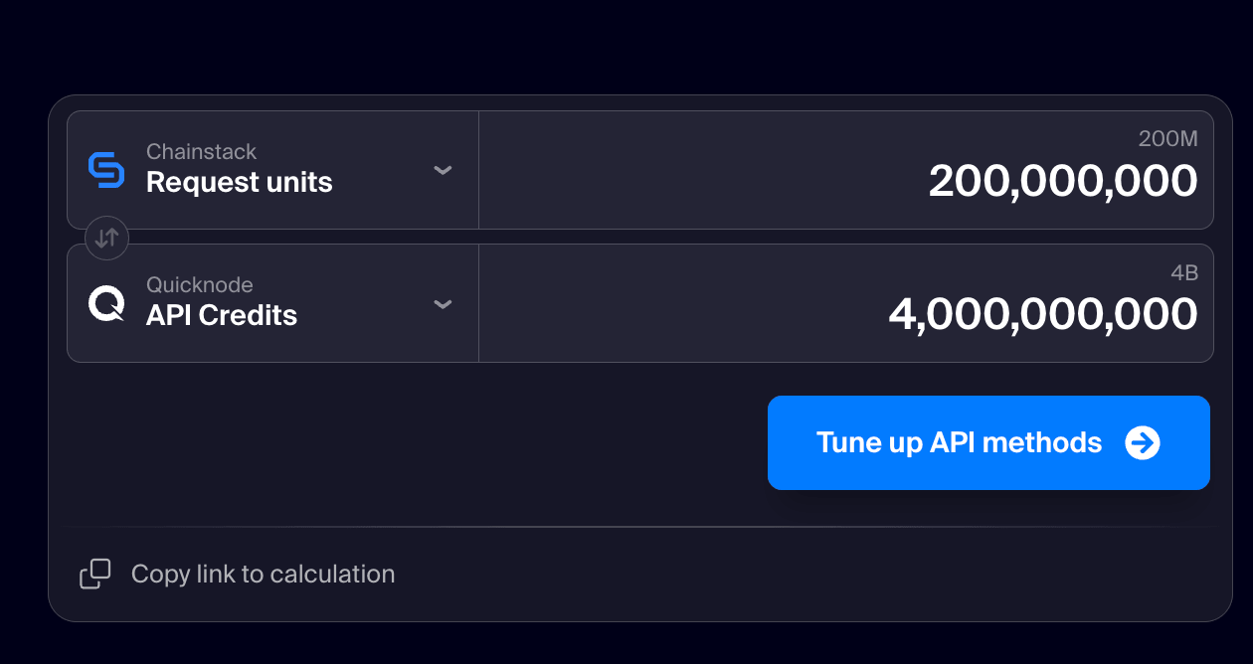The width and height of the screenshot is (1253, 664).
Task: Click the Copy link to calculation text
Action: [x=263, y=574]
